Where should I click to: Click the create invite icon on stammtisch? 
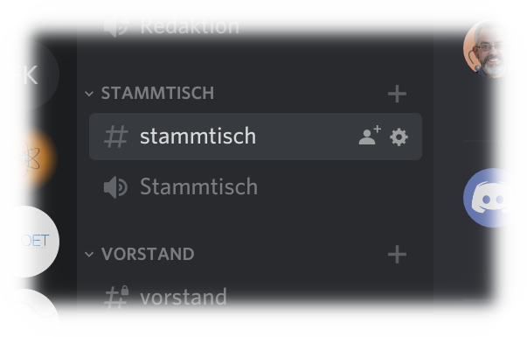tap(370, 136)
